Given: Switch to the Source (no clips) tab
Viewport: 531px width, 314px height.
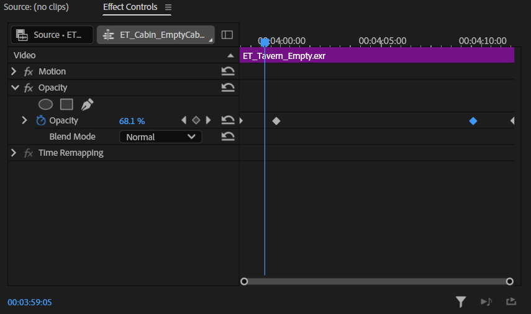Looking at the screenshot, I should [x=37, y=7].
